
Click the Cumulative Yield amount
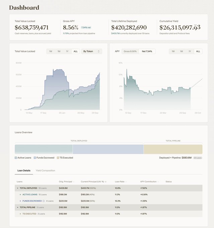pos(180,27)
